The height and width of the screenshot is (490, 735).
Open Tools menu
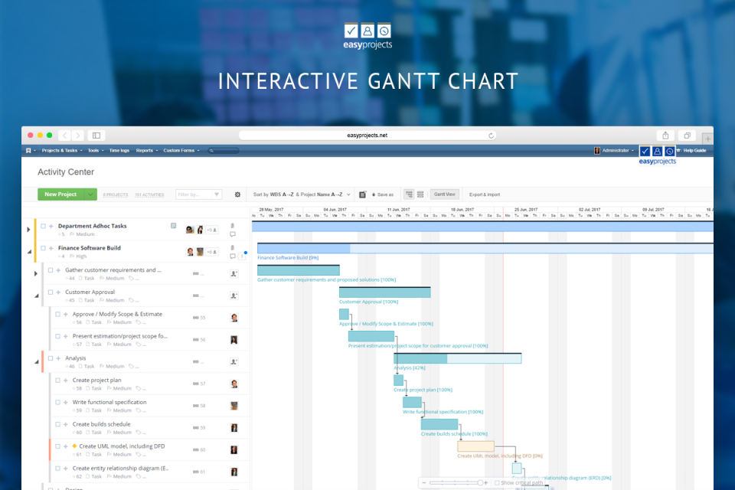click(x=96, y=151)
